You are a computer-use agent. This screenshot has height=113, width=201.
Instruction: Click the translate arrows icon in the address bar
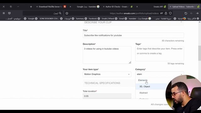161,13
